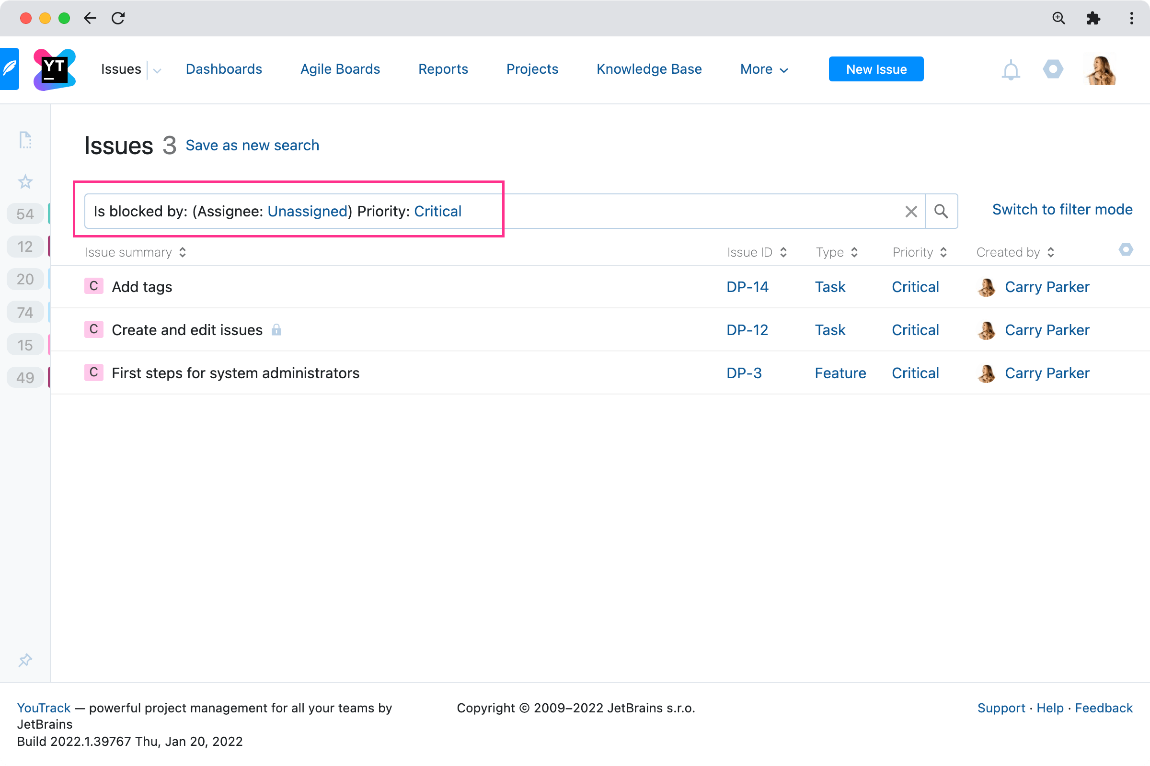Screen dimensions: 1150x766
Task: Open the dropdown chevron next to Issues
Action: coord(157,71)
